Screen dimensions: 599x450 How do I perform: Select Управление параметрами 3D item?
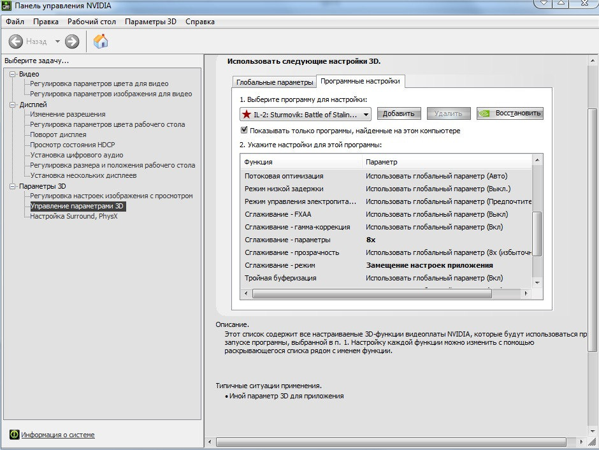click(78, 207)
